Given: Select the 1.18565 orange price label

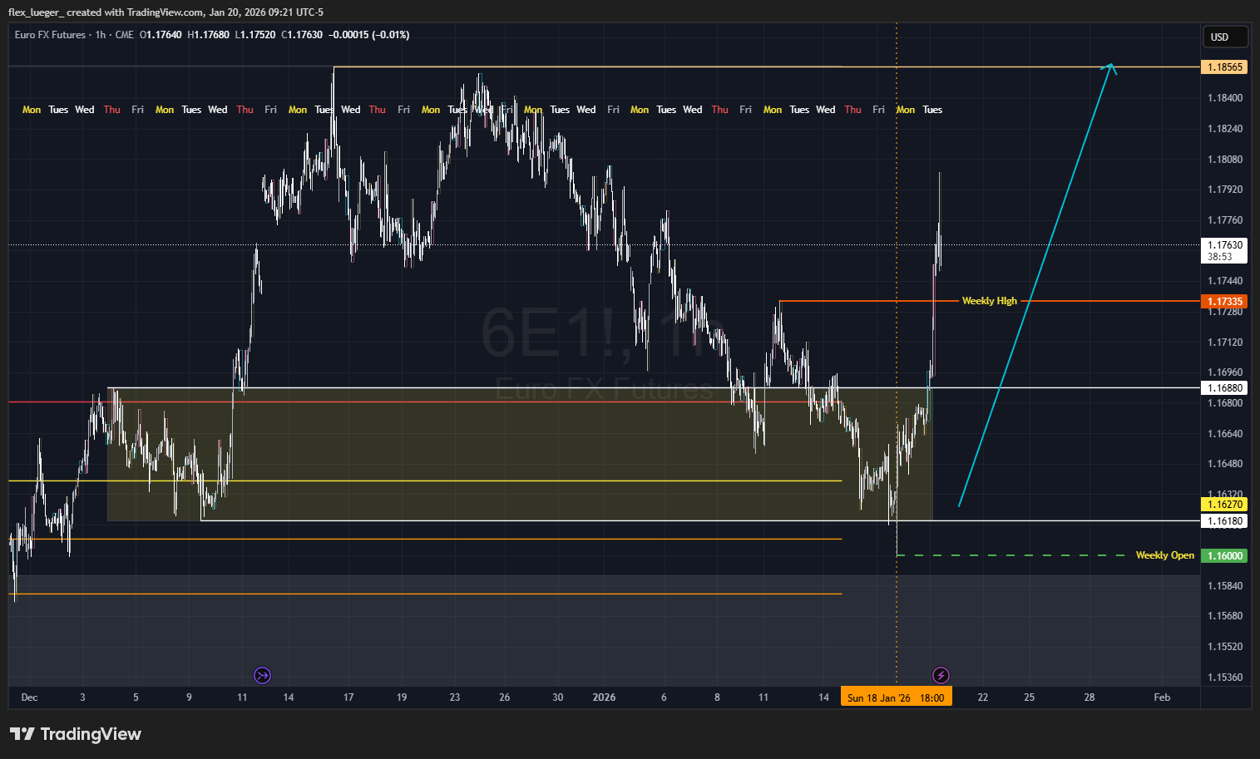Looking at the screenshot, I should (x=1224, y=67).
